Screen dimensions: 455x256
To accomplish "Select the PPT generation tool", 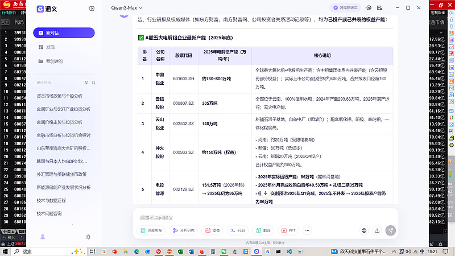I will [288, 230].
